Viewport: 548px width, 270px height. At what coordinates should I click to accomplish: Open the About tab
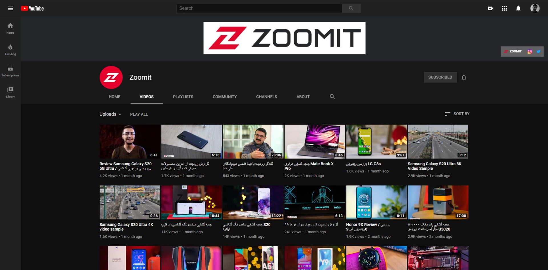(303, 97)
